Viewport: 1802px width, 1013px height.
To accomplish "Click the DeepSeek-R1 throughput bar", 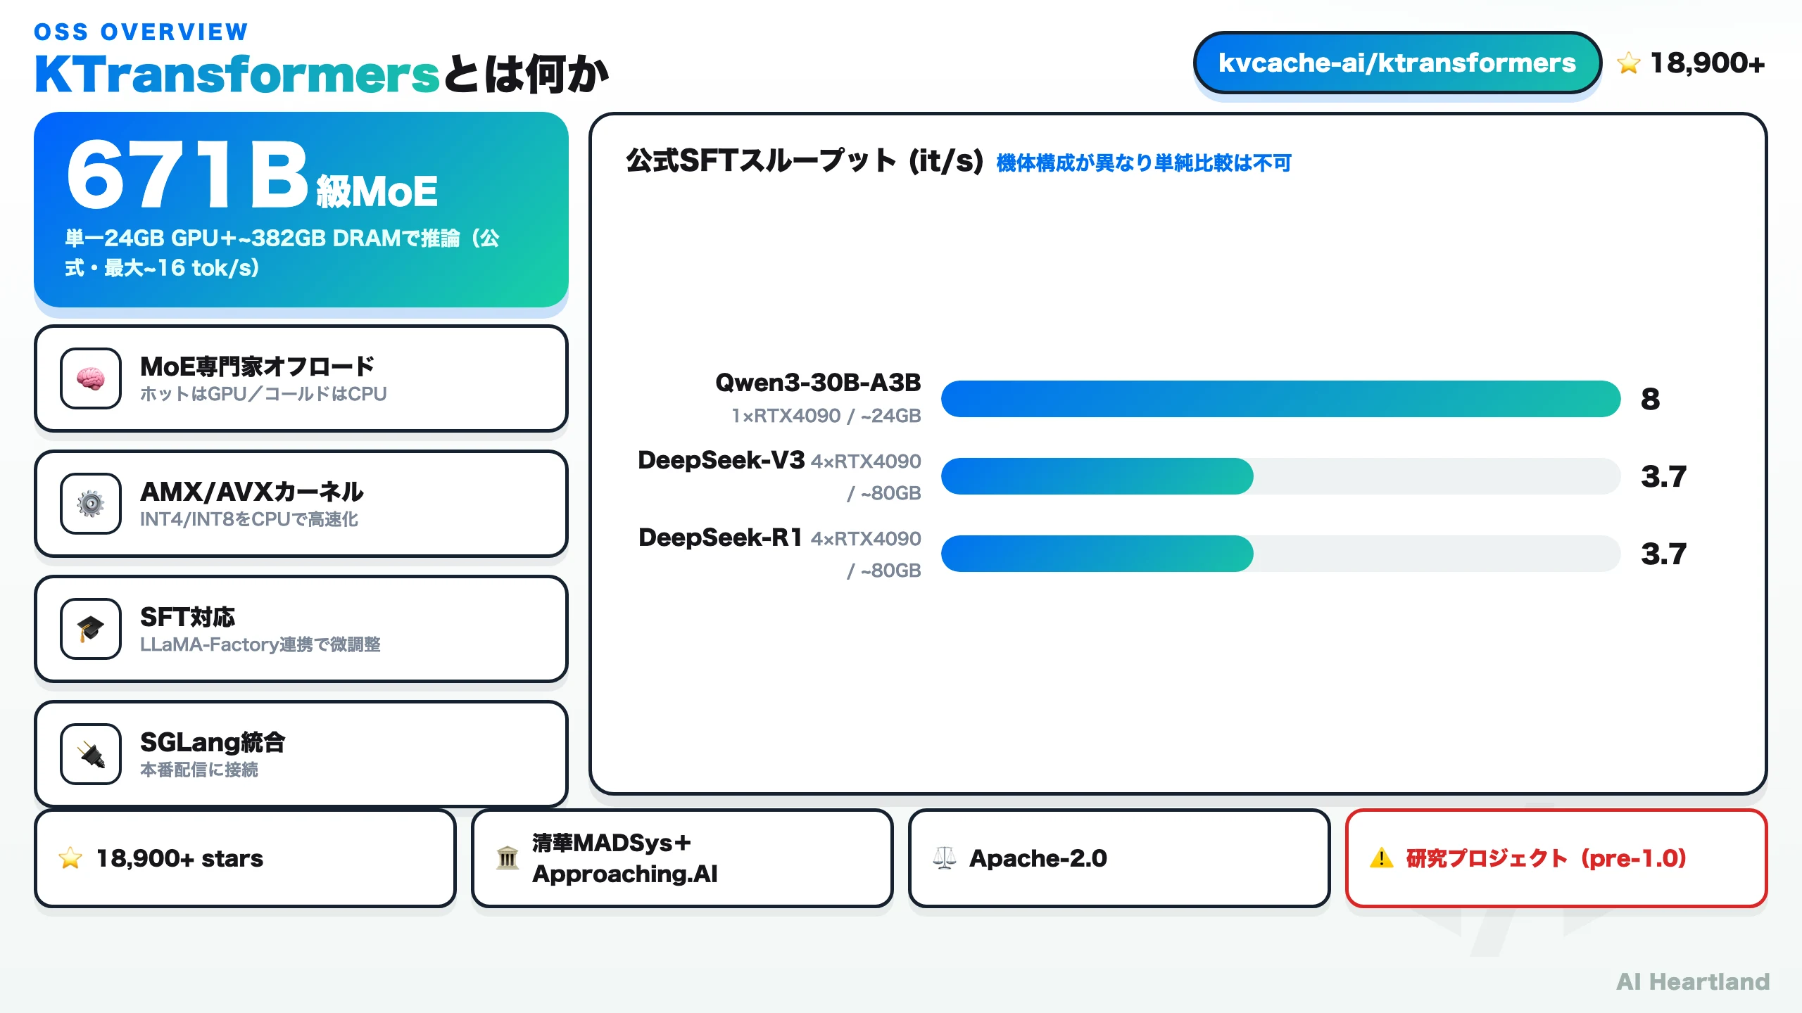I will 1280,554.
